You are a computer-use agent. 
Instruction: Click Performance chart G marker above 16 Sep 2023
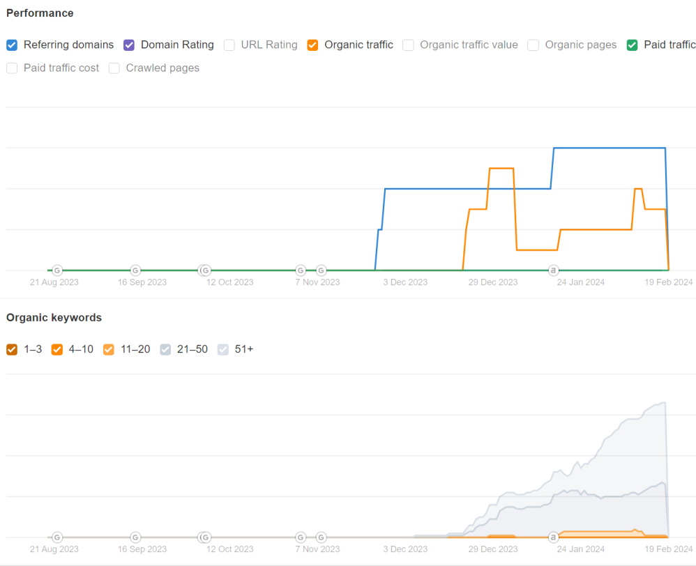pyautogui.click(x=135, y=270)
